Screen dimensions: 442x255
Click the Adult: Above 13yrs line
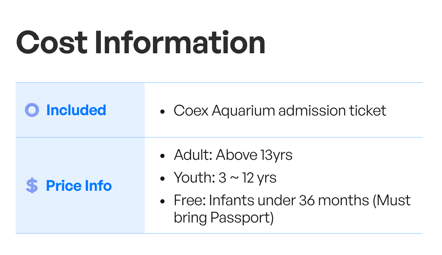pos(233,155)
